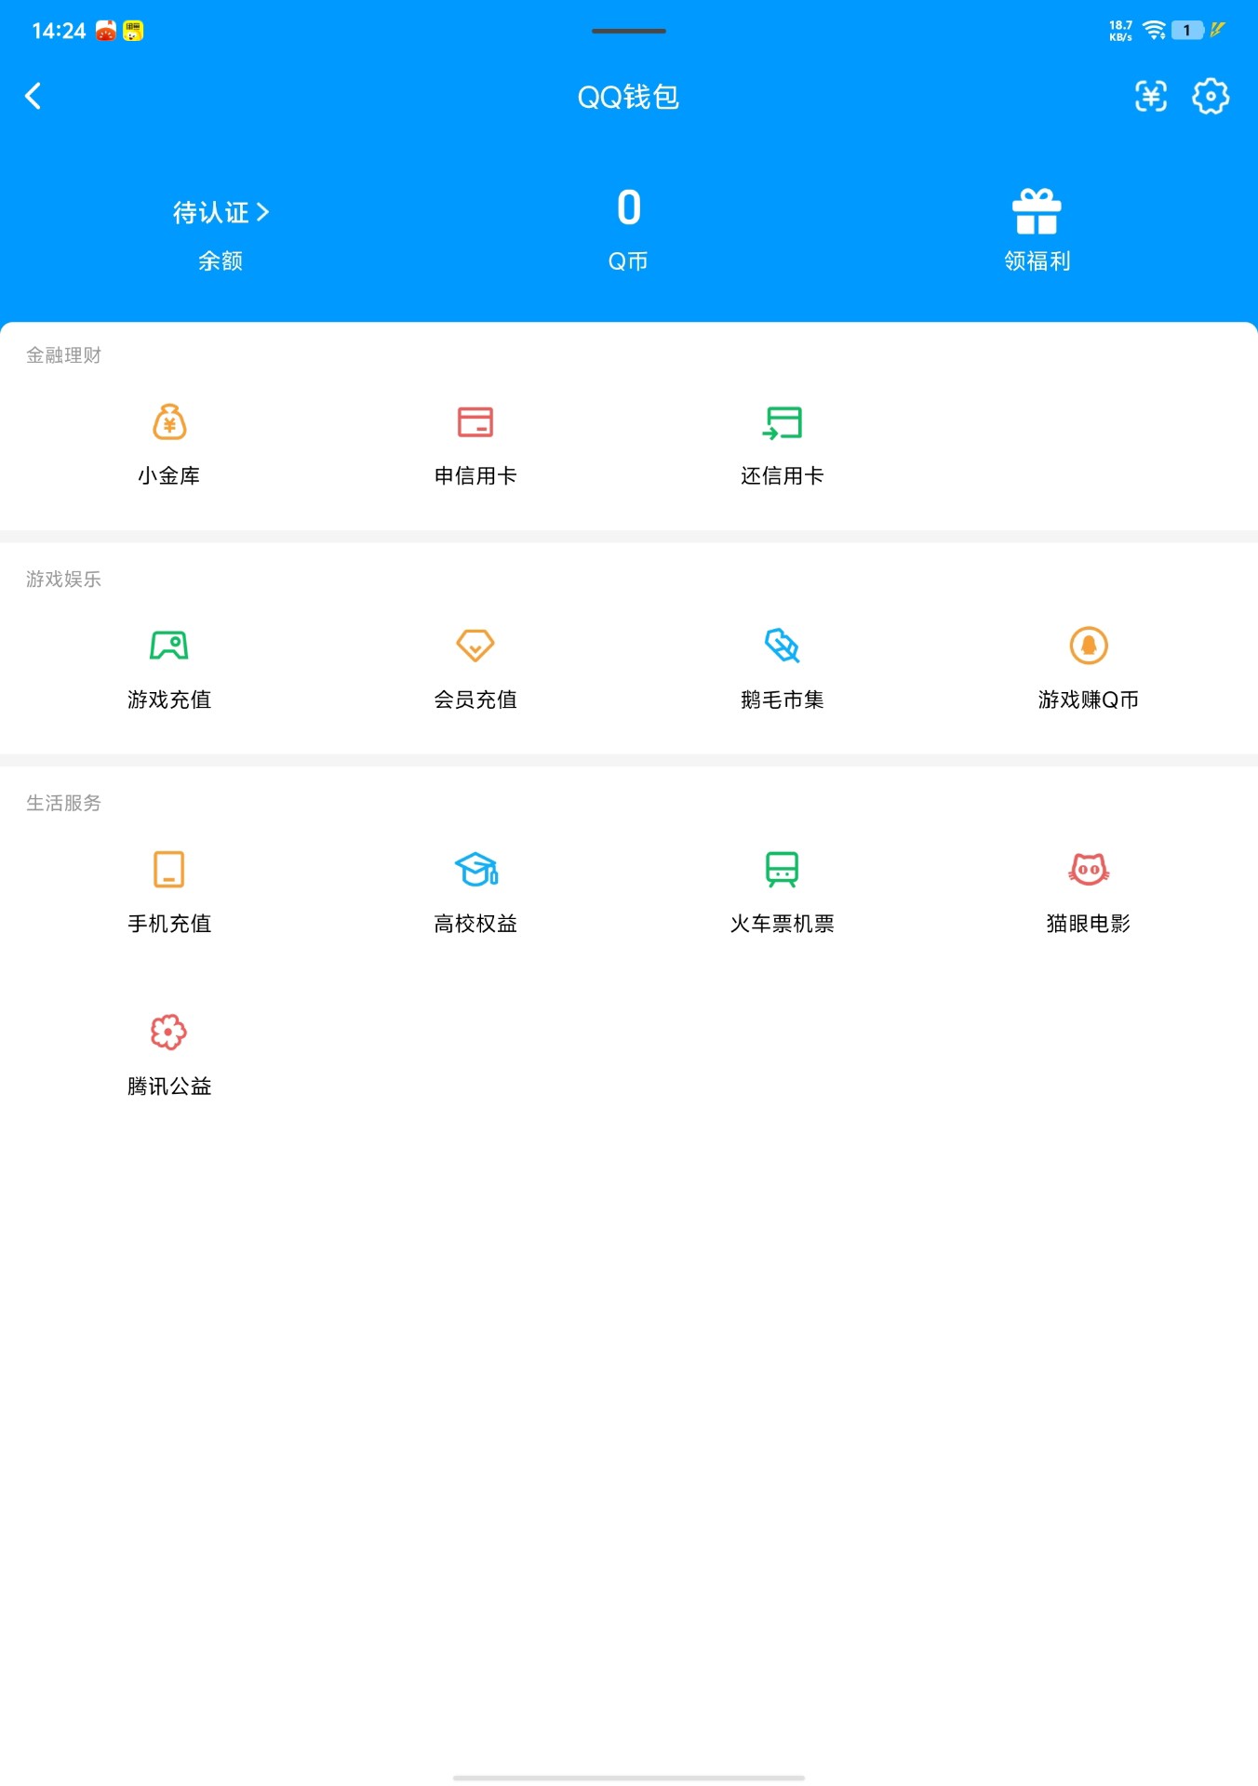Tap the 余额 label
The image size is (1258, 1786).
click(x=221, y=261)
